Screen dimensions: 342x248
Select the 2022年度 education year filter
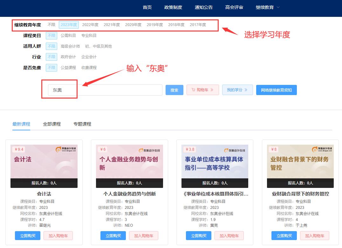click(x=90, y=24)
